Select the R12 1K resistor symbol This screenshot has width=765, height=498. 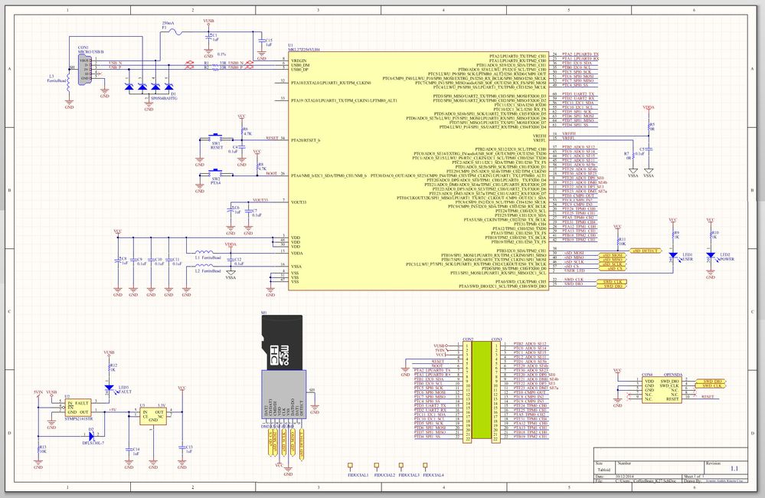[x=110, y=367]
